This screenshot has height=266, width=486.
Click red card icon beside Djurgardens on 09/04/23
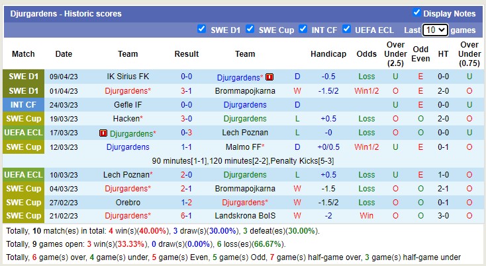point(269,77)
